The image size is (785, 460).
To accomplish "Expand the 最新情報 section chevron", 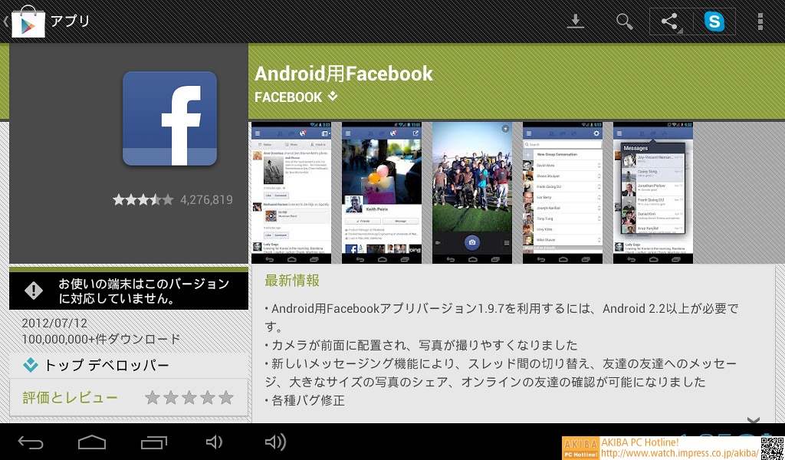I will coord(753,420).
